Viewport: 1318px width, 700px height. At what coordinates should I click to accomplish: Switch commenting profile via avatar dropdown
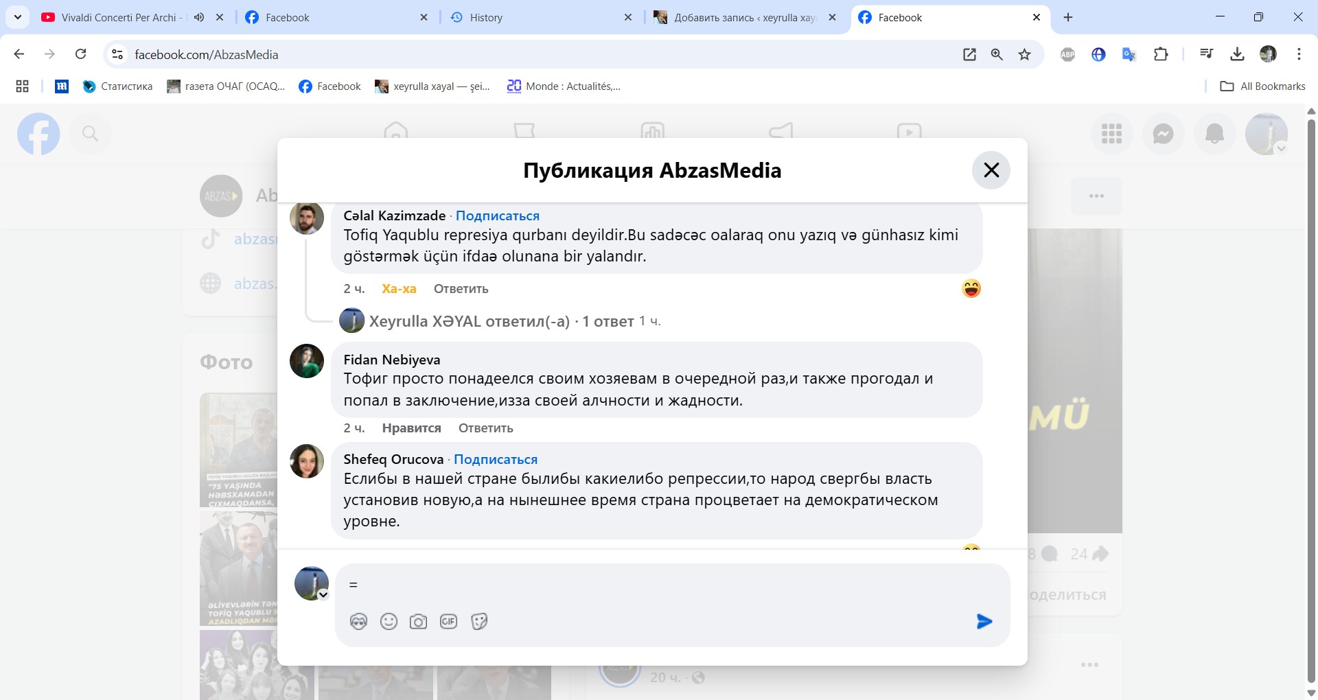[323, 595]
